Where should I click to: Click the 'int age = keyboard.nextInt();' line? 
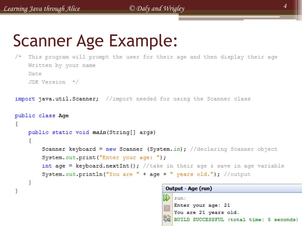click(x=90, y=166)
